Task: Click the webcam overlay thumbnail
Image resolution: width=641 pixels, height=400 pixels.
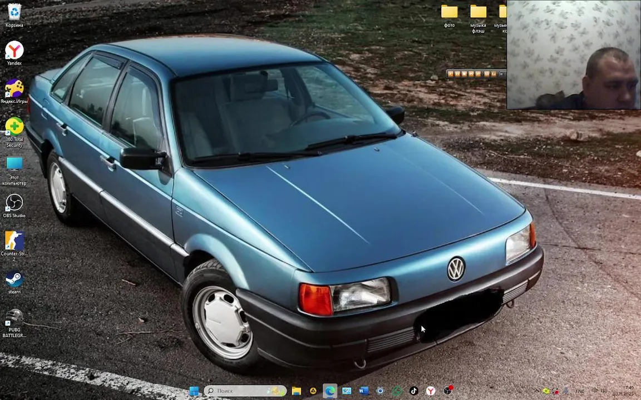Action: pyautogui.click(x=574, y=54)
